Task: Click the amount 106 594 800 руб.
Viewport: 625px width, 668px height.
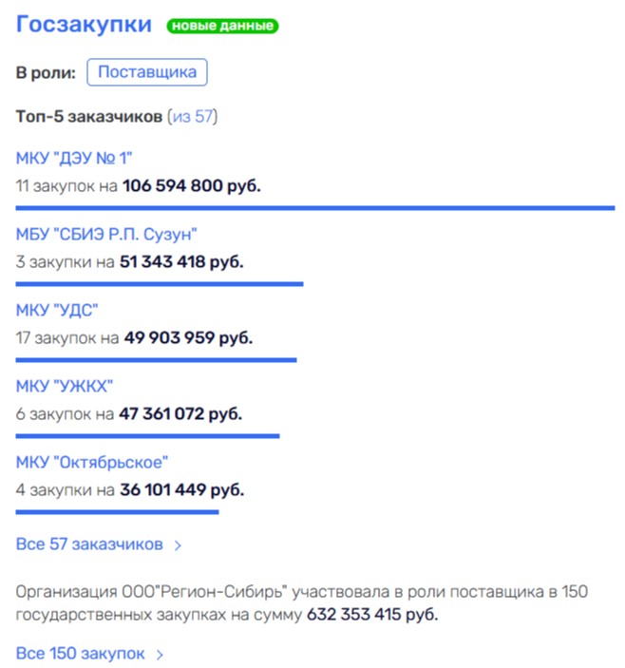Action: tap(192, 185)
